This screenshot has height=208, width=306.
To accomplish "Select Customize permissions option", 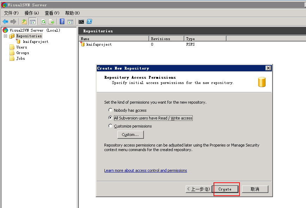I will [x=110, y=126].
